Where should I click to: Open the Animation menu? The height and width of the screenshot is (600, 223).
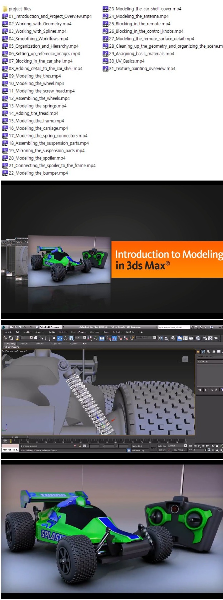(x=40, y=332)
